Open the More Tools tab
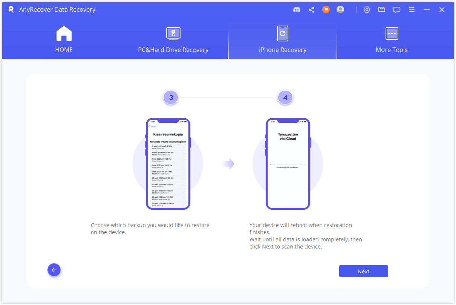 392,40
